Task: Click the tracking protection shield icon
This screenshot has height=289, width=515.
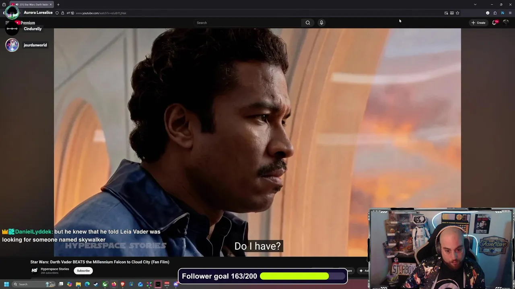Action: click(x=57, y=13)
